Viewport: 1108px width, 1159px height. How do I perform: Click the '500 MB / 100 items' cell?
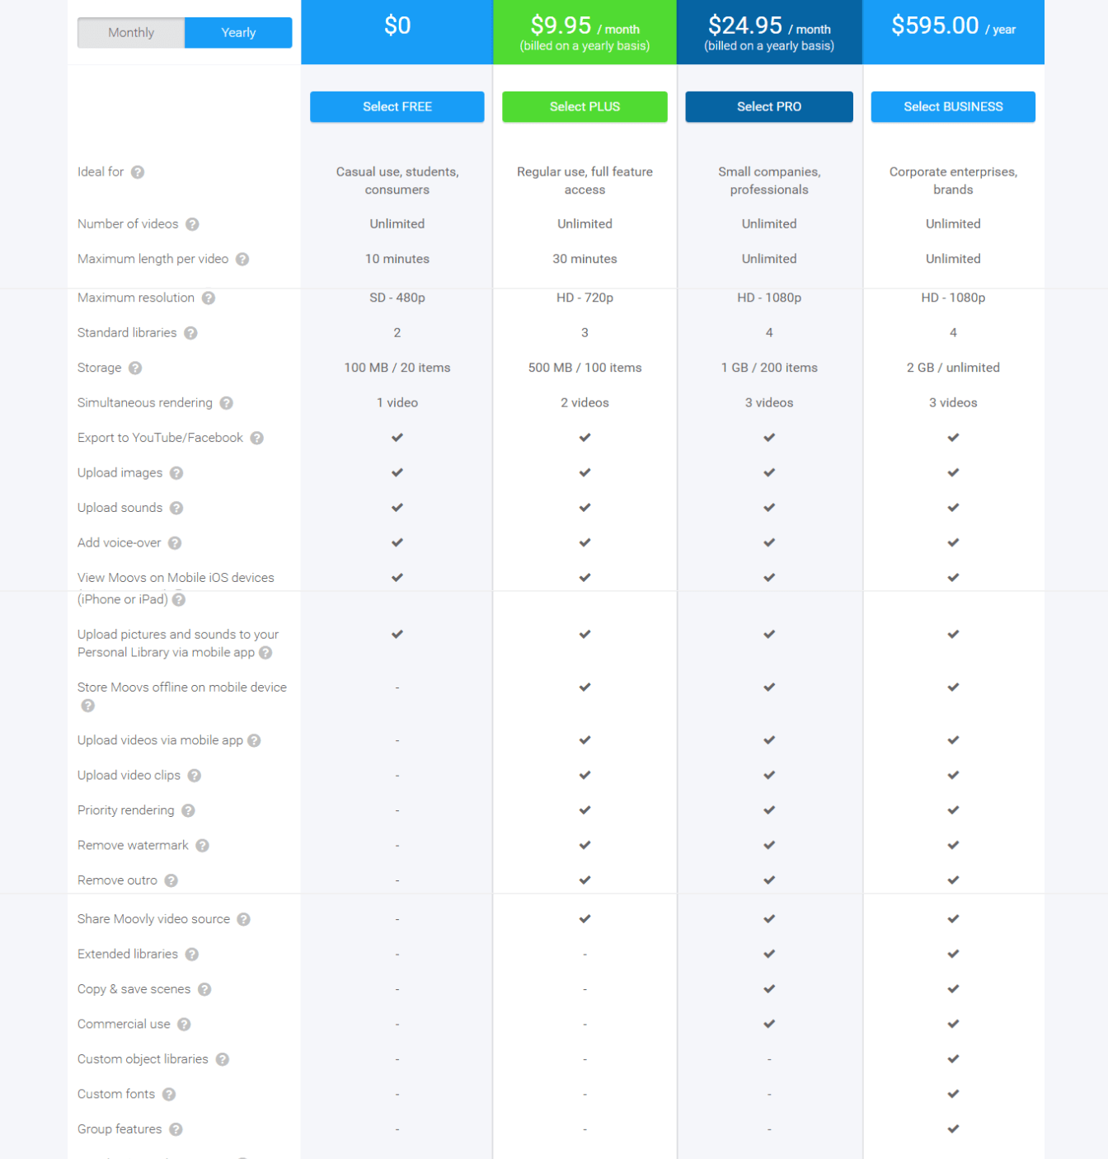click(x=585, y=368)
